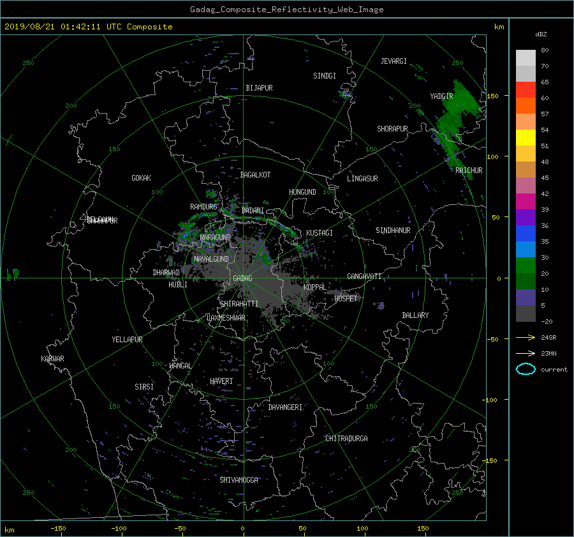Click the yellow 24SR arrow legend icon
This screenshot has width=574, height=537.
coord(526,337)
